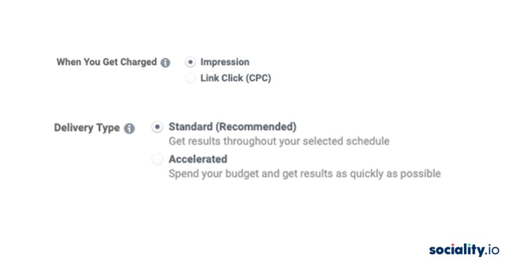The width and height of the screenshot is (507, 265).
Task: Click the sociality.io logo
Action: pyautogui.click(x=464, y=250)
